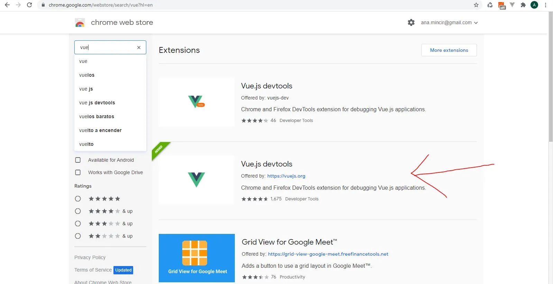
Task: Click the 'chrome web store' header title
Action: [x=122, y=22]
